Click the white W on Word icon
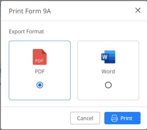The width and height of the screenshot is (147, 130). pos(105,57)
